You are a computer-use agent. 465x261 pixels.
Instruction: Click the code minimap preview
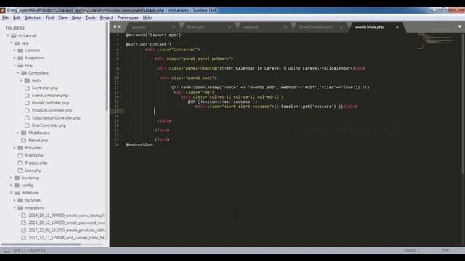[x=436, y=41]
